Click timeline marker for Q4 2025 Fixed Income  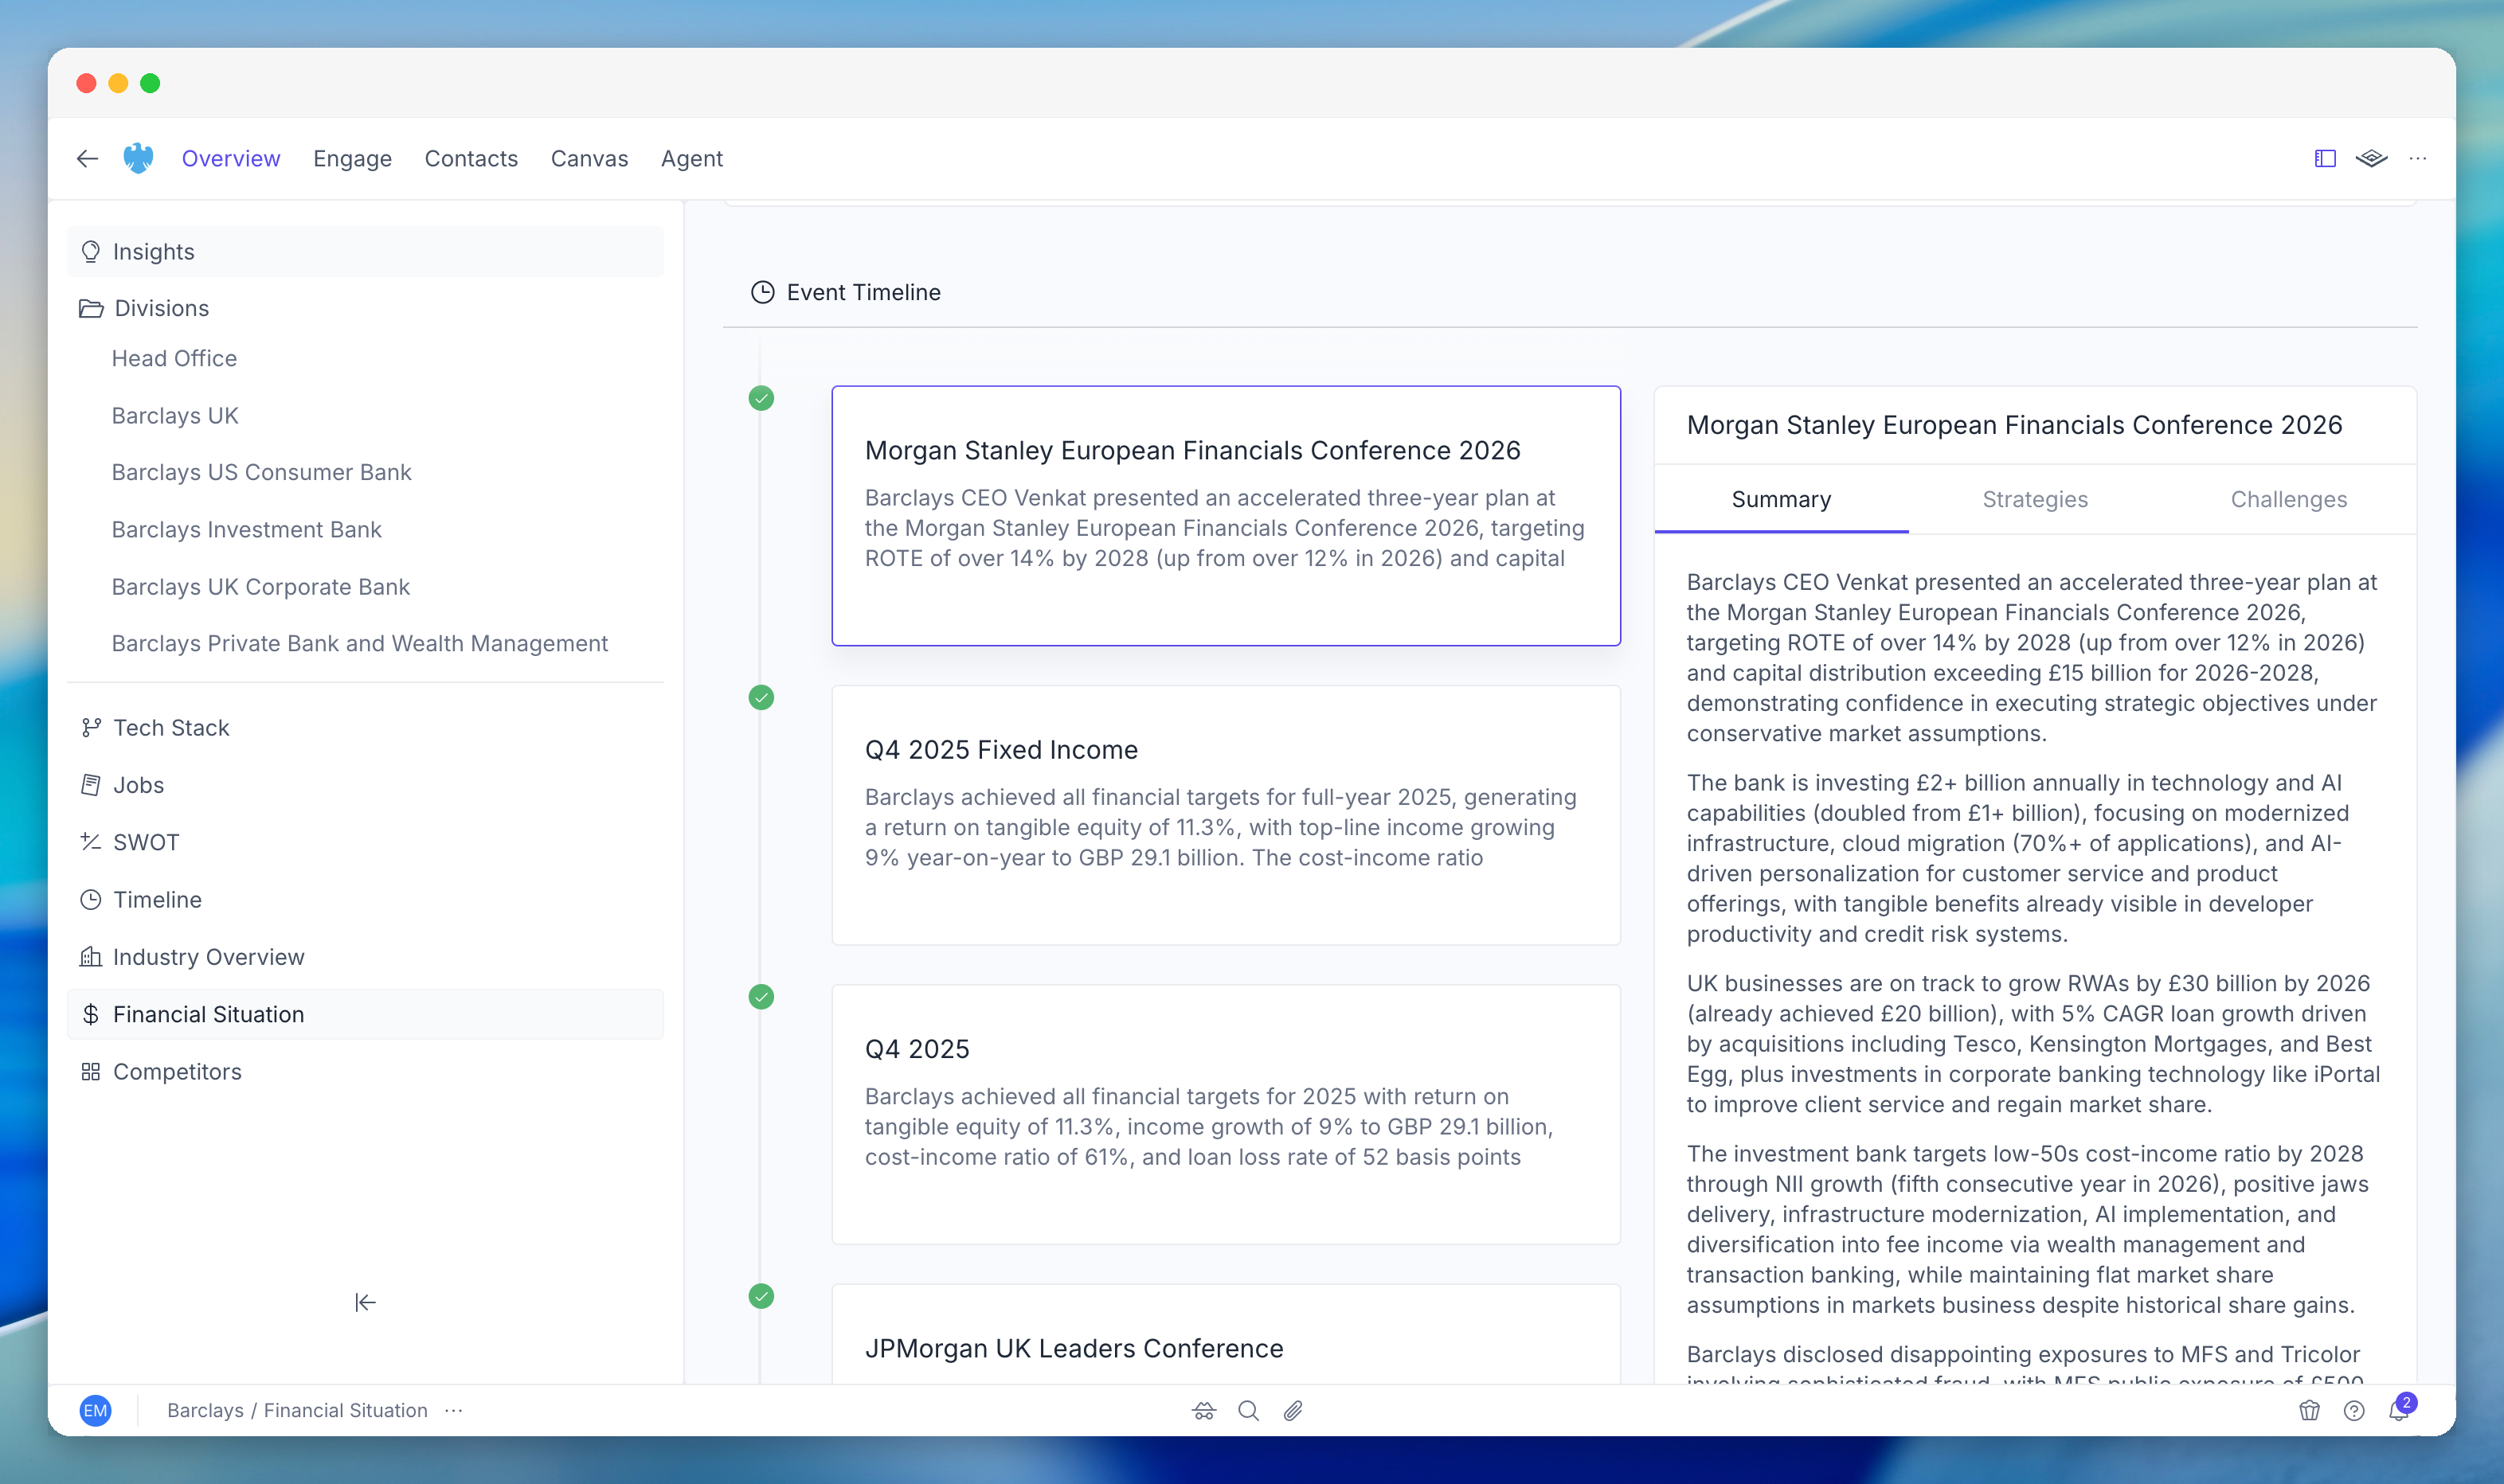[761, 697]
